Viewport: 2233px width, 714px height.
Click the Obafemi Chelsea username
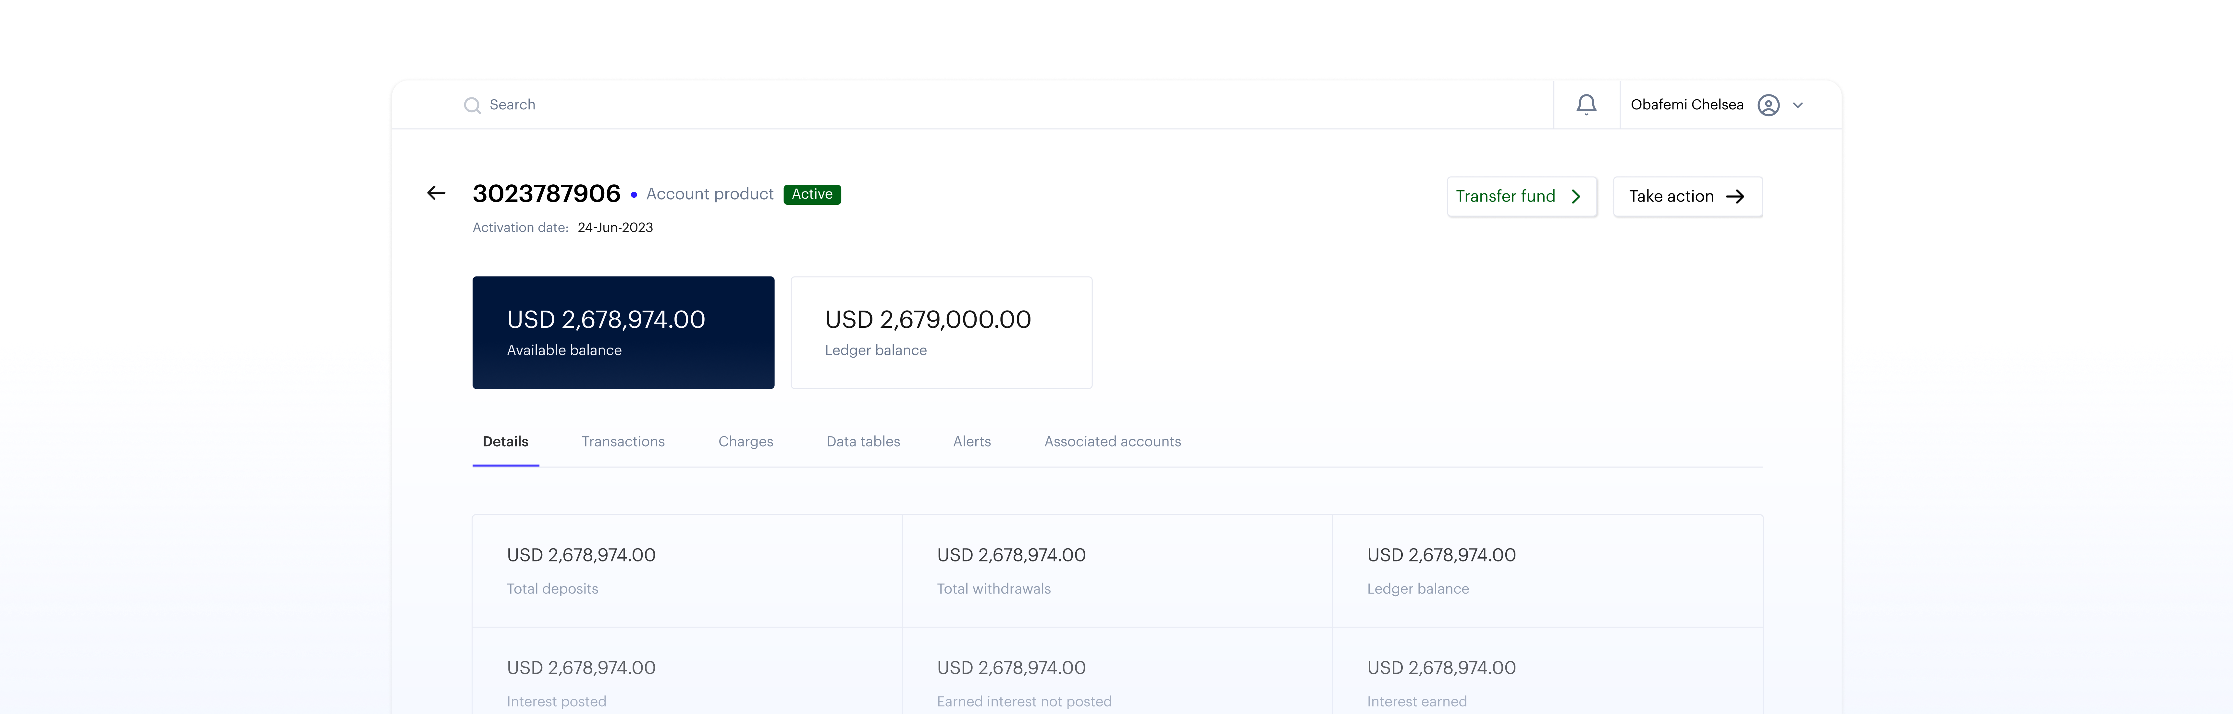1687,105
